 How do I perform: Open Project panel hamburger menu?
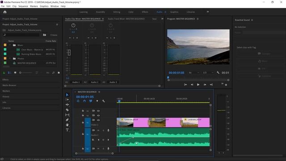click(x=57, y=25)
